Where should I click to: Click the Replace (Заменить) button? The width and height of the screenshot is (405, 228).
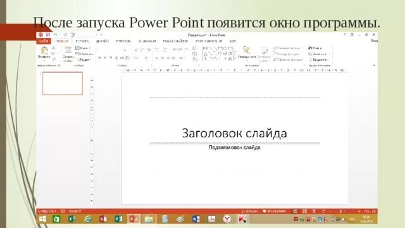pos(319,54)
